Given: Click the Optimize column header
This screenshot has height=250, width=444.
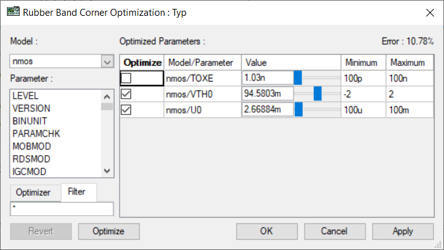Looking at the screenshot, I should tap(142, 63).
